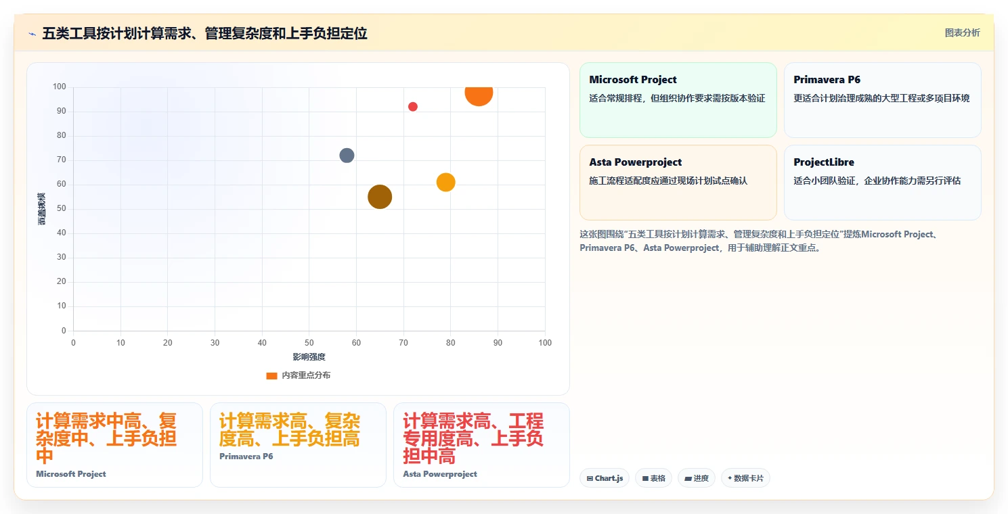Select the 计算需求中高 Microsoft Project stat card
The width and height of the screenshot is (1008, 514).
point(114,445)
